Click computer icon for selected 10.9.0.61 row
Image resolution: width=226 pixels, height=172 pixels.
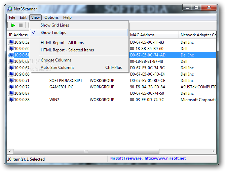coord(11,55)
